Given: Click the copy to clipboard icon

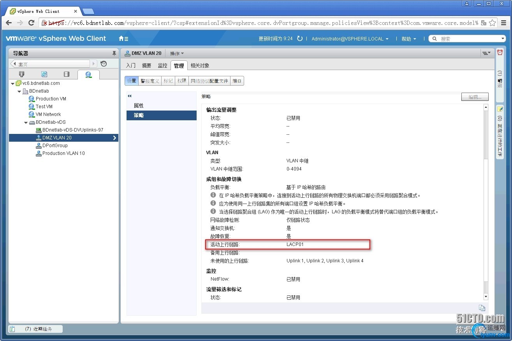Looking at the screenshot, I should [x=482, y=308].
